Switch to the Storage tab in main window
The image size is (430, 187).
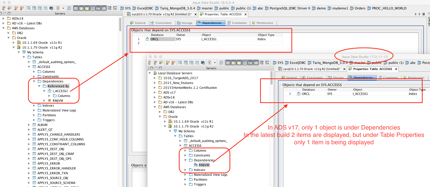tap(185, 23)
